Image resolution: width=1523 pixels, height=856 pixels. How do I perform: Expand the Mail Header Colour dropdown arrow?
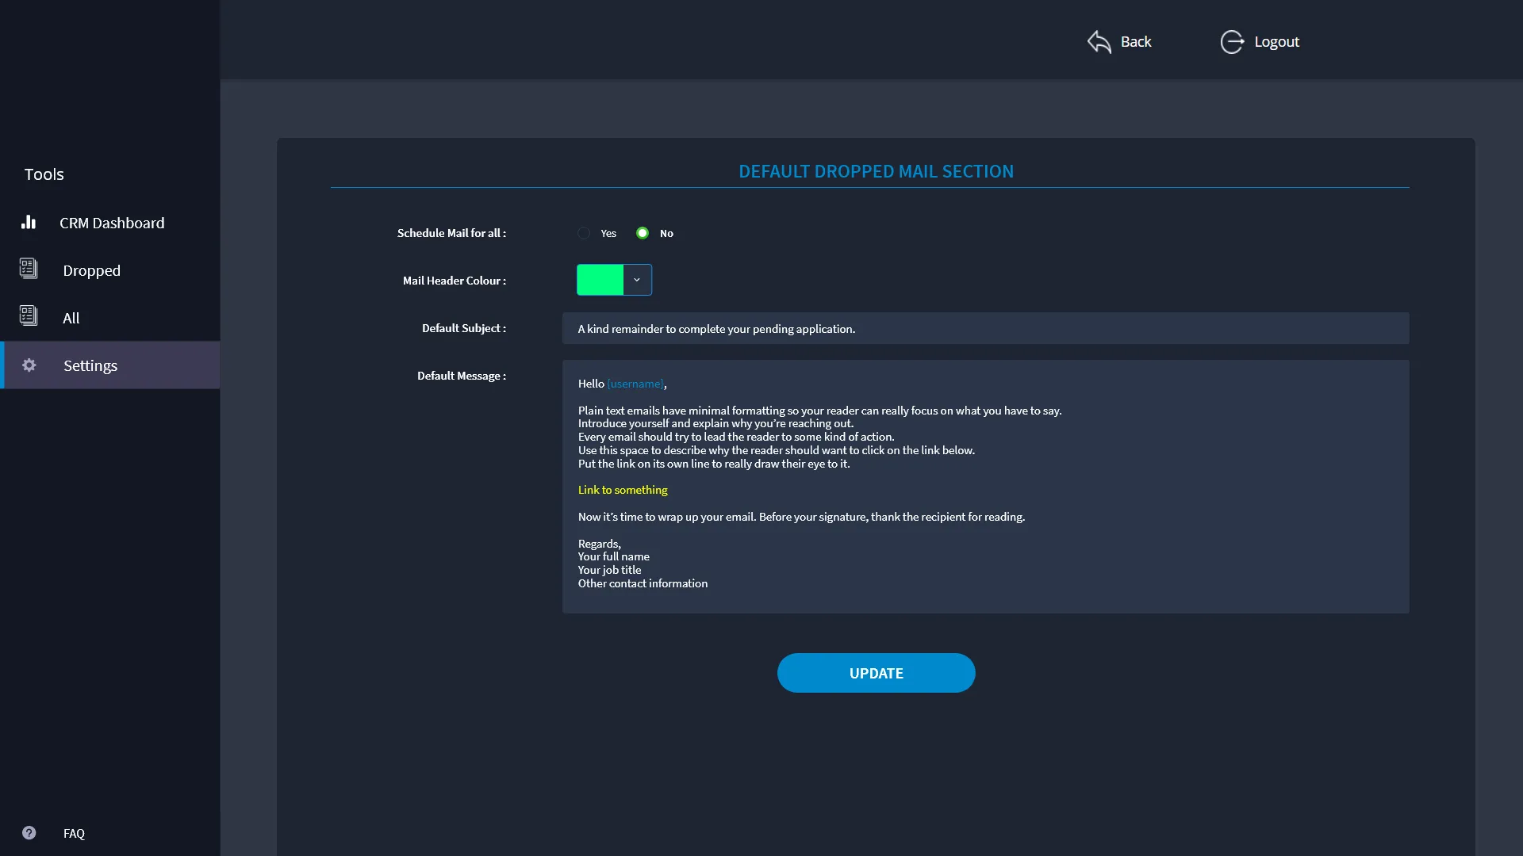point(637,280)
